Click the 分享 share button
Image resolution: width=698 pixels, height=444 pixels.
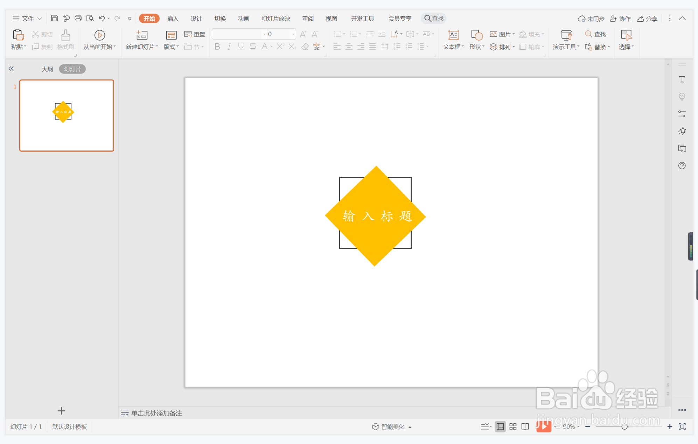[647, 19]
